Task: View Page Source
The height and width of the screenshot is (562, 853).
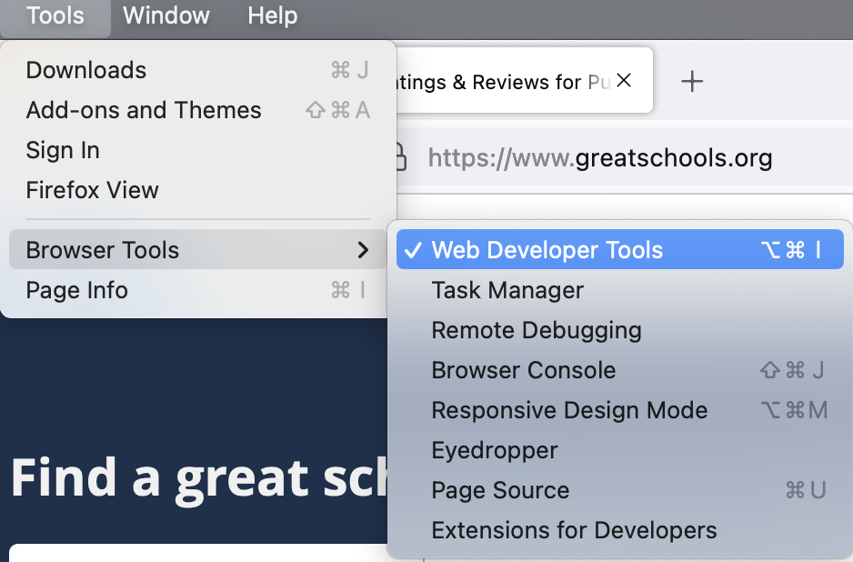Action: coord(619,490)
